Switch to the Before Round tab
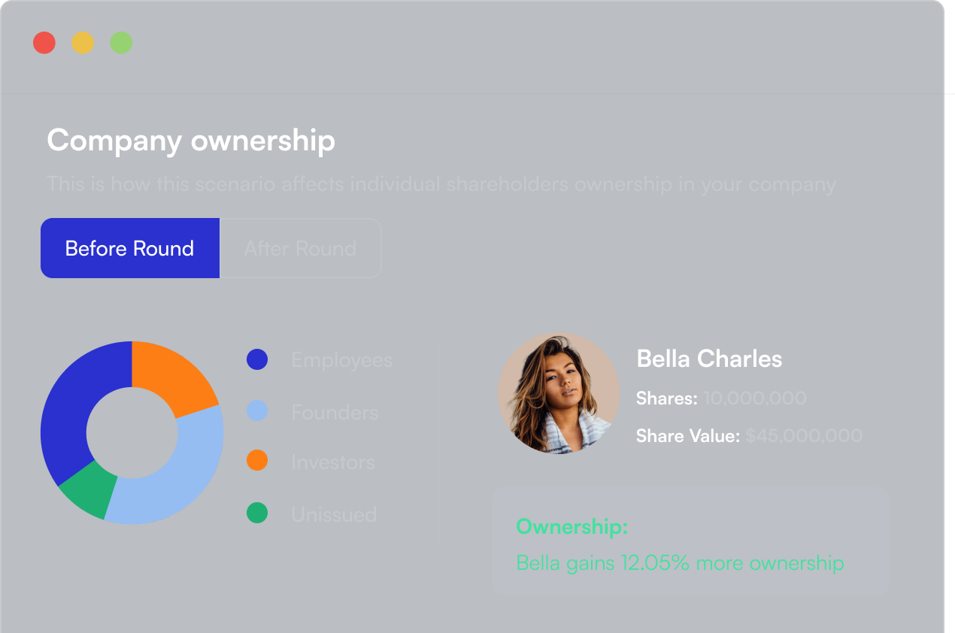Viewport: 955px width, 633px height. point(129,248)
